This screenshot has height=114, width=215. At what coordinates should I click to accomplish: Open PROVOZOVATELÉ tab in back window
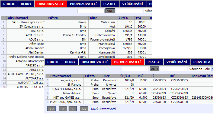[84, 4]
